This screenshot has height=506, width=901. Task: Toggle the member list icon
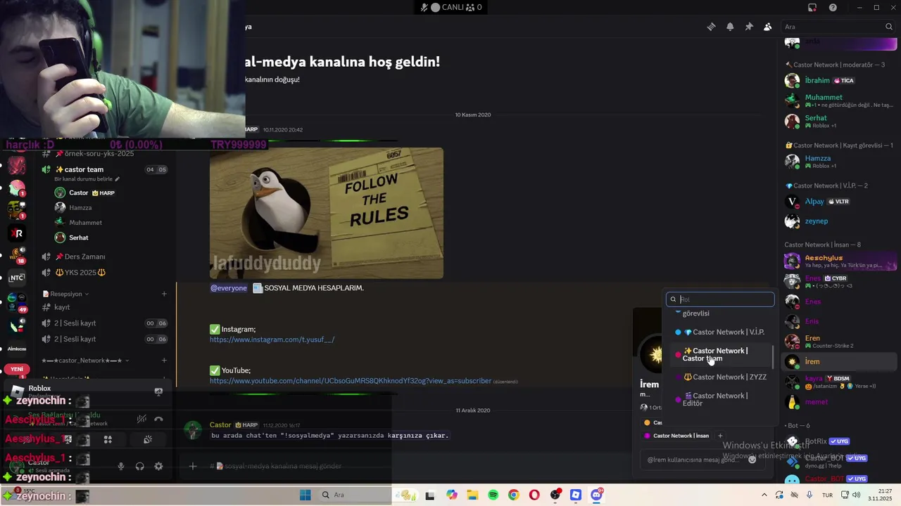(x=767, y=27)
